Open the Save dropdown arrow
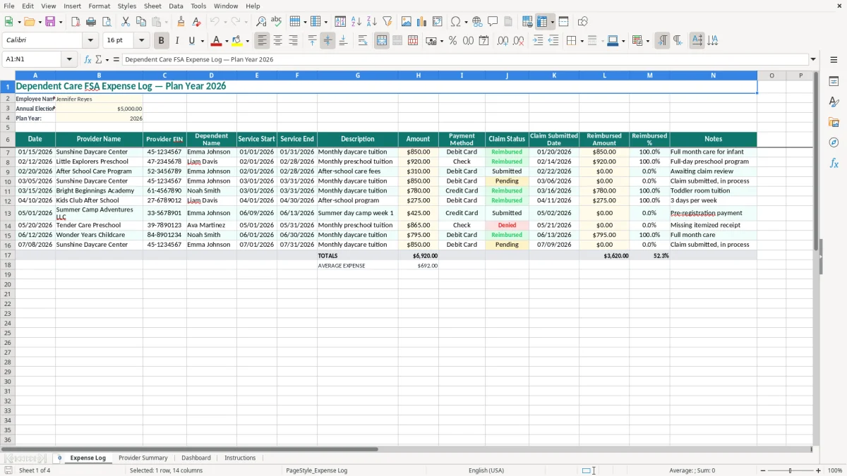 coord(61,22)
